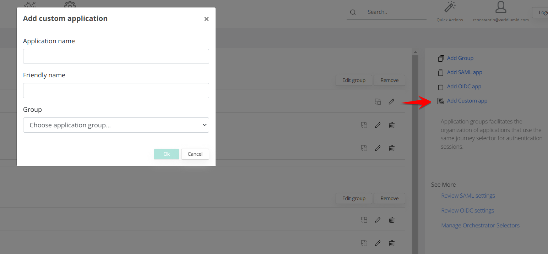Click the Application name input field
This screenshot has height=254, width=548.
tap(116, 56)
